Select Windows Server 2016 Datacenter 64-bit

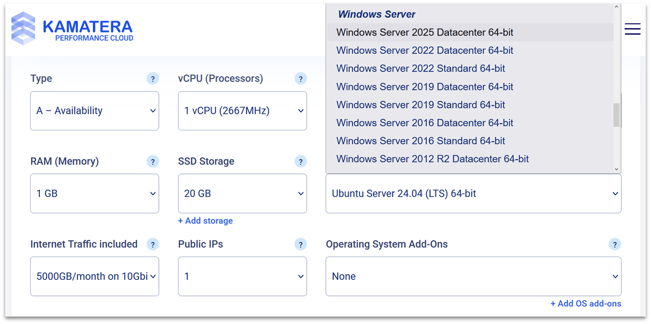tap(470, 123)
